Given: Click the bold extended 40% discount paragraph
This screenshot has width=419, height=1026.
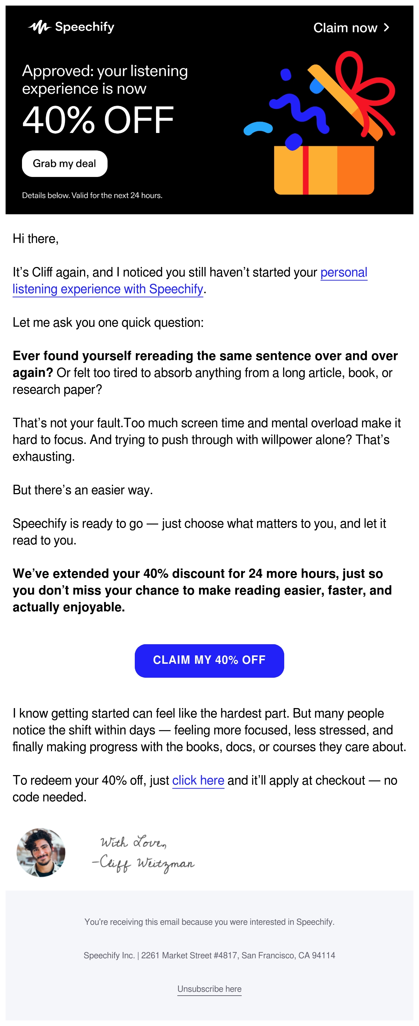Looking at the screenshot, I should (x=202, y=590).
